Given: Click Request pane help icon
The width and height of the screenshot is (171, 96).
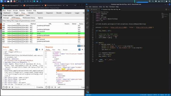Looking at the screenshot, I should click(x=4, y=87).
